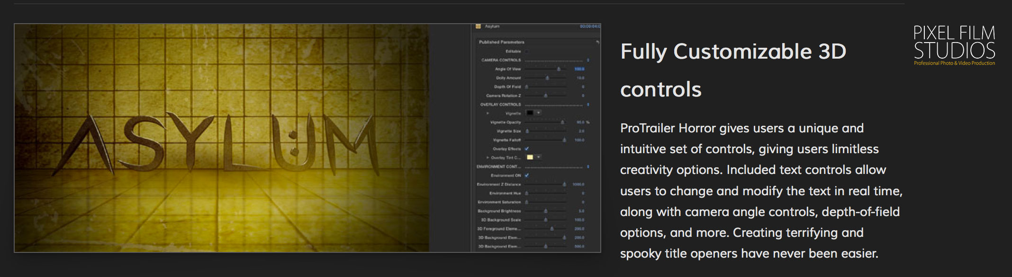1012x277 pixels.
Task: Click the Angle Of View value 100.0
Action: click(579, 69)
